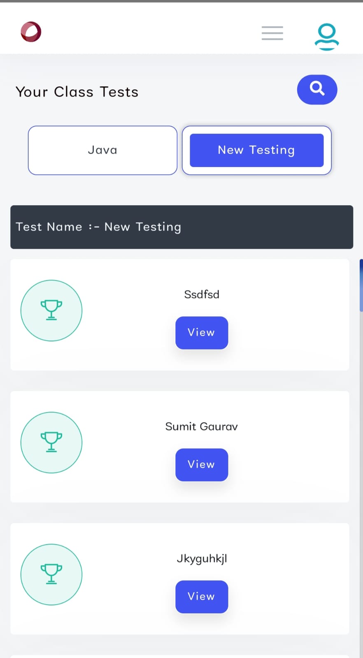Screen dimensions: 363x658
Task: Click the student name Sumit Gaurav
Action: click(x=201, y=426)
